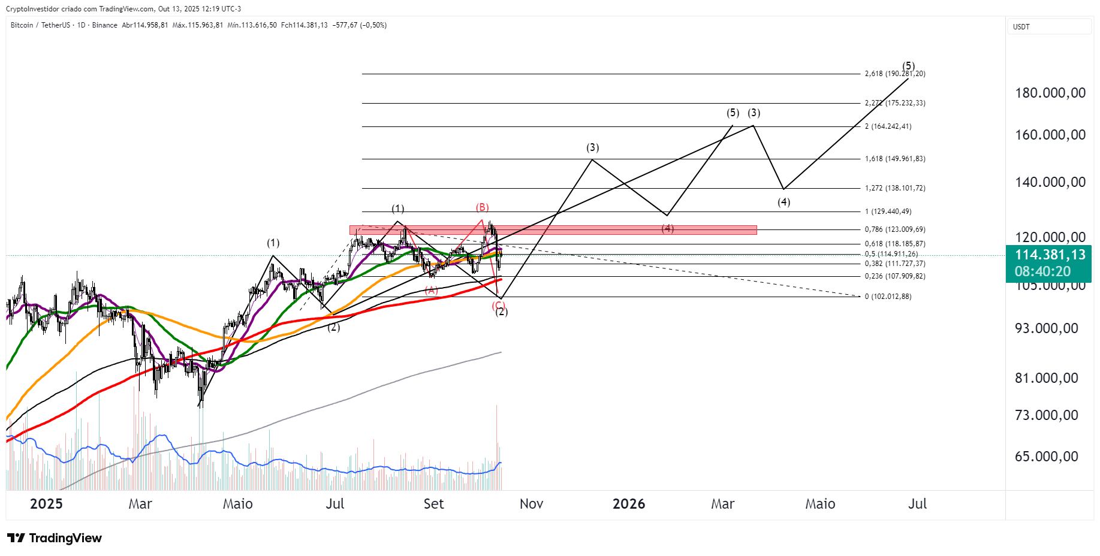
Task: Click the opening value Abr114.958,81
Action: click(x=144, y=25)
